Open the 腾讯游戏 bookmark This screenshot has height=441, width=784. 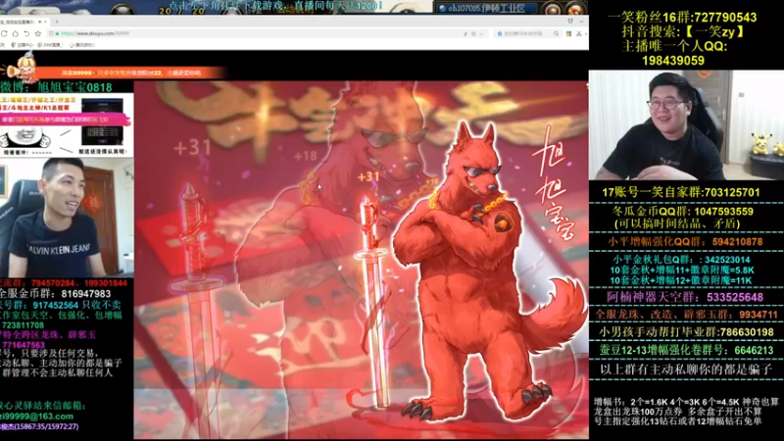pyautogui.click(x=82, y=45)
